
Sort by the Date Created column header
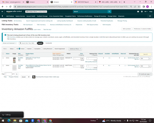point(57,54)
